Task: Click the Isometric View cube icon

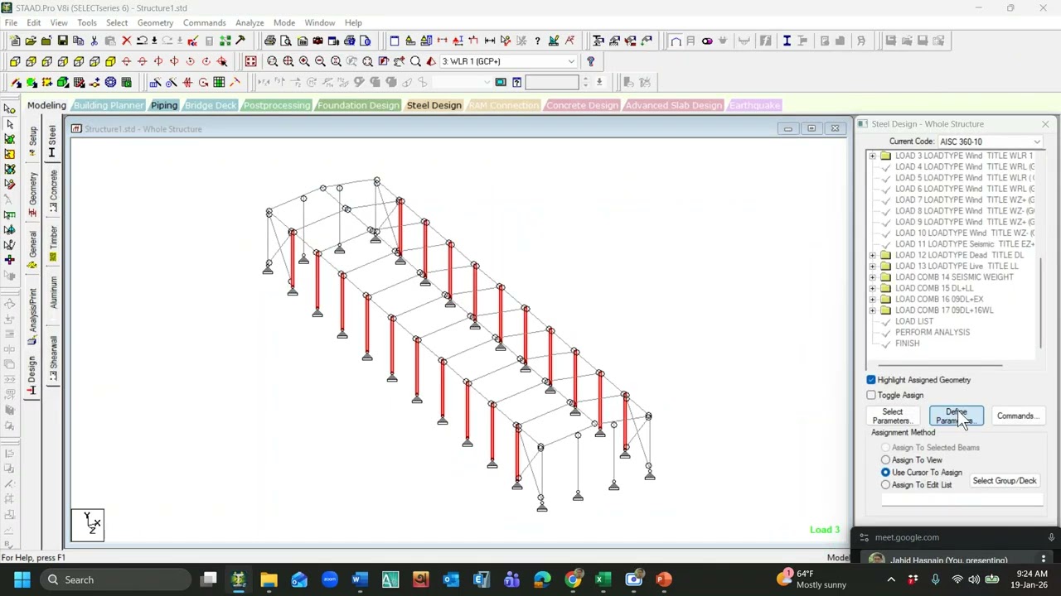Action: [x=110, y=61]
